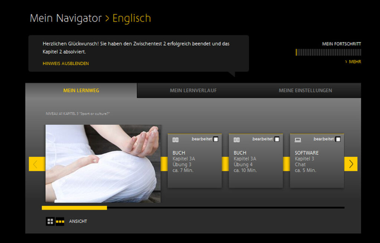The image size is (380, 243).
Task: Navigate to 'Mein Navigator' breadcrumb
Action: pyautogui.click(x=66, y=18)
